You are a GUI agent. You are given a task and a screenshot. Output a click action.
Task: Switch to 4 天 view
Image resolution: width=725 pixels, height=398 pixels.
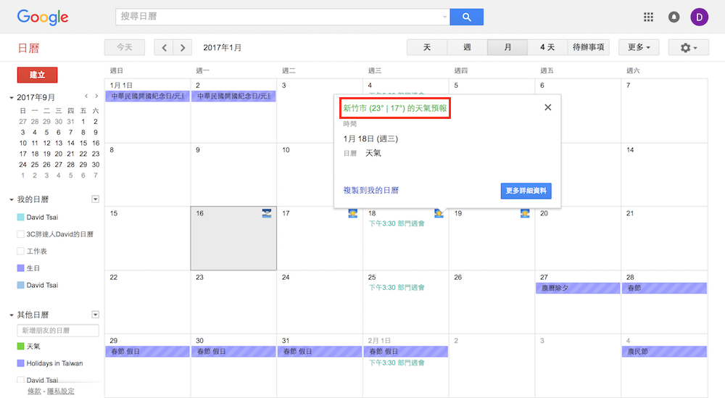tap(547, 47)
